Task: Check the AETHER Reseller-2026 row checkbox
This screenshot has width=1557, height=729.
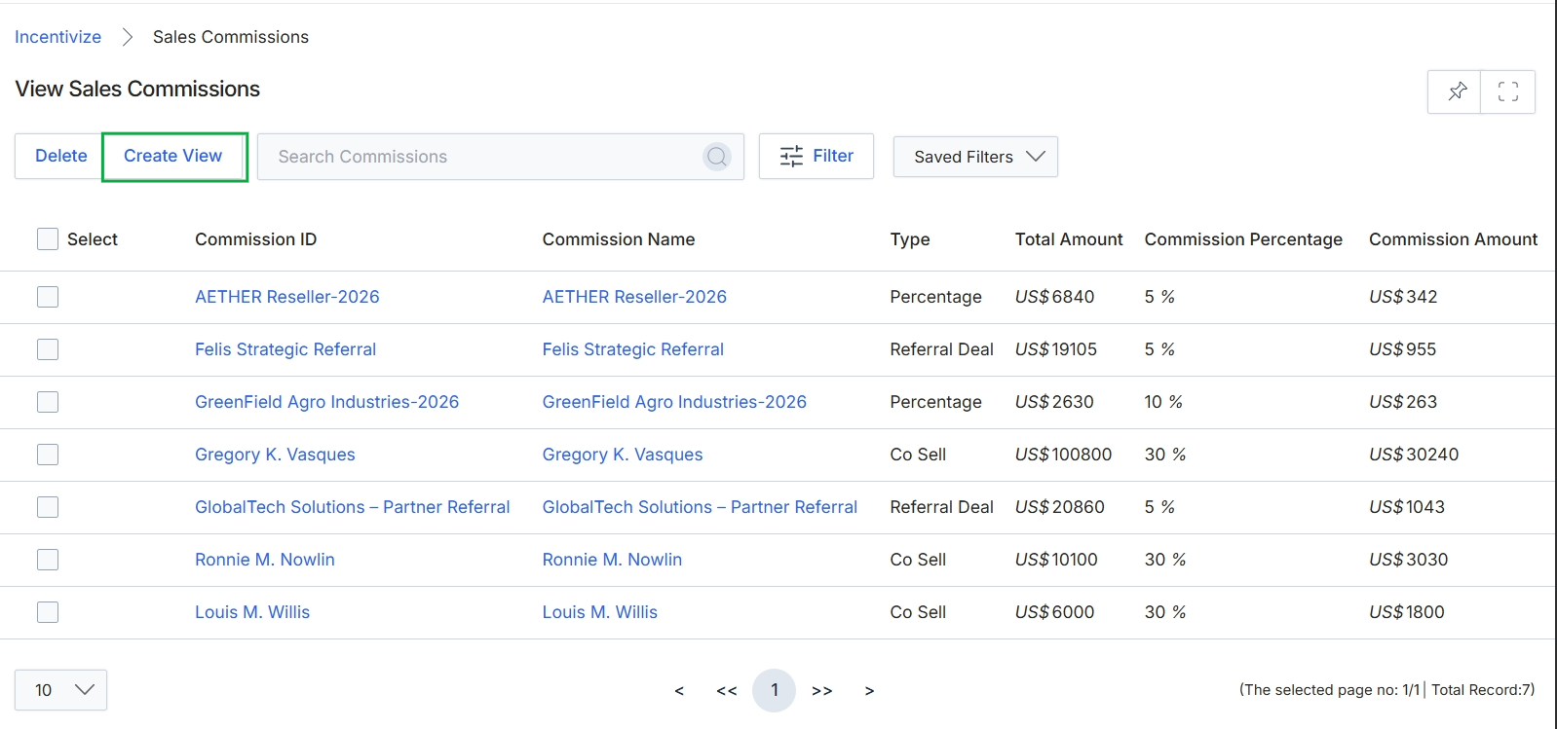Action: tap(48, 297)
